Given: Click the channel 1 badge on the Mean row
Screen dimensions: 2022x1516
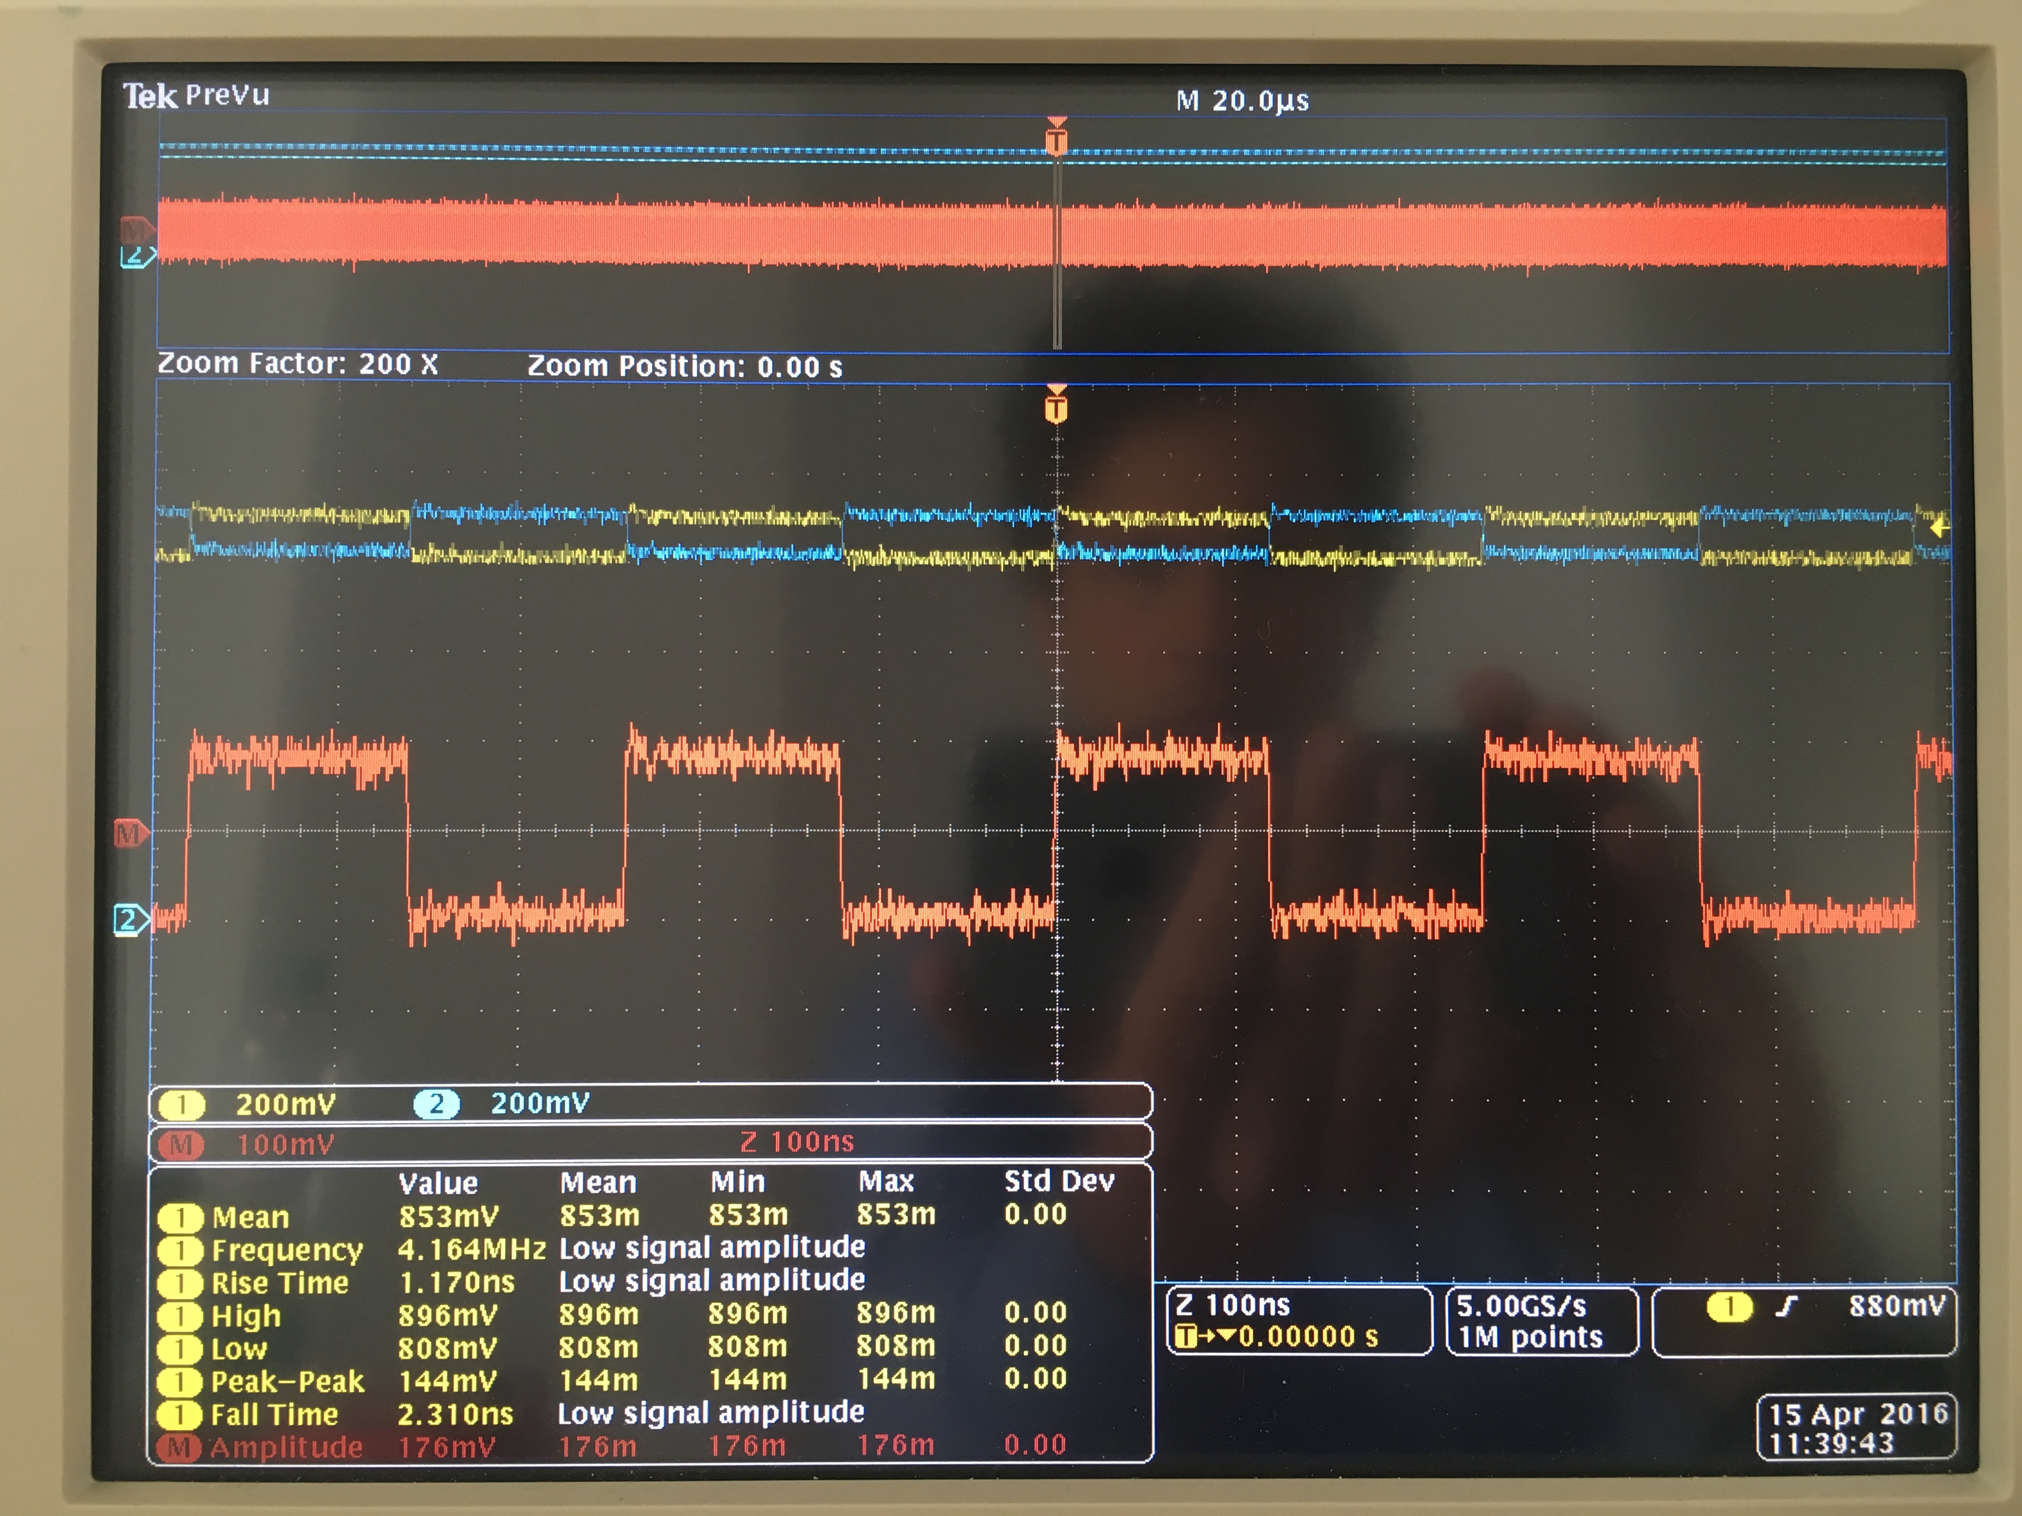Looking at the screenshot, I should pyautogui.click(x=180, y=1218).
